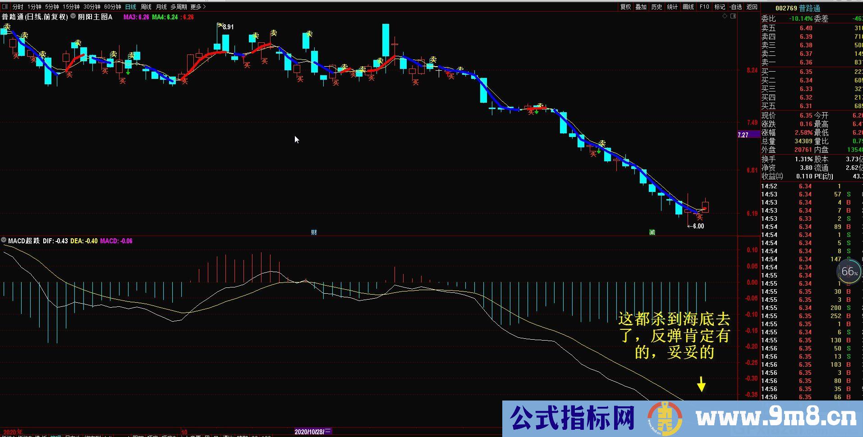Screen dimensions: 863x437
Task: Click the MACD: -0.06 label
Action: [116, 241]
